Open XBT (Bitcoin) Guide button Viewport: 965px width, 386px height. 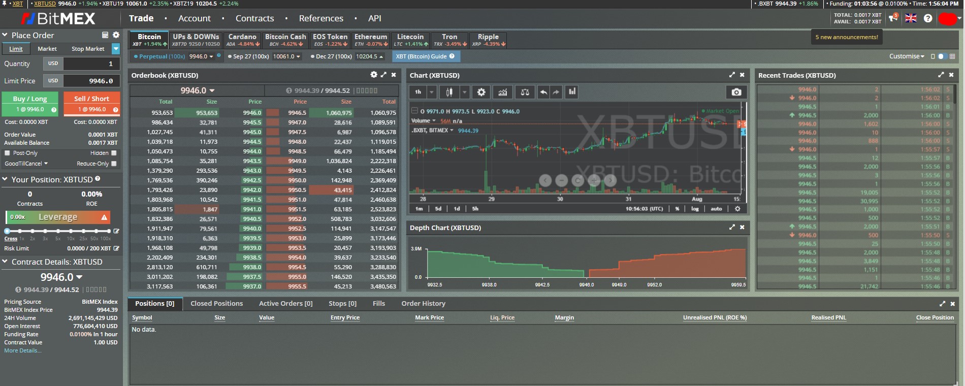(x=425, y=56)
